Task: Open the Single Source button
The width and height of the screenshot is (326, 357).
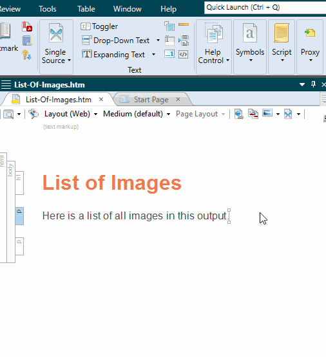Action: coord(56,47)
